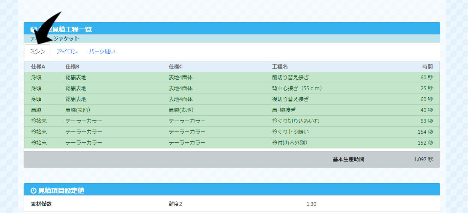Click the 基本生産時間 total of 1,097 秒
Screen dimensions: 468x213
point(423,159)
